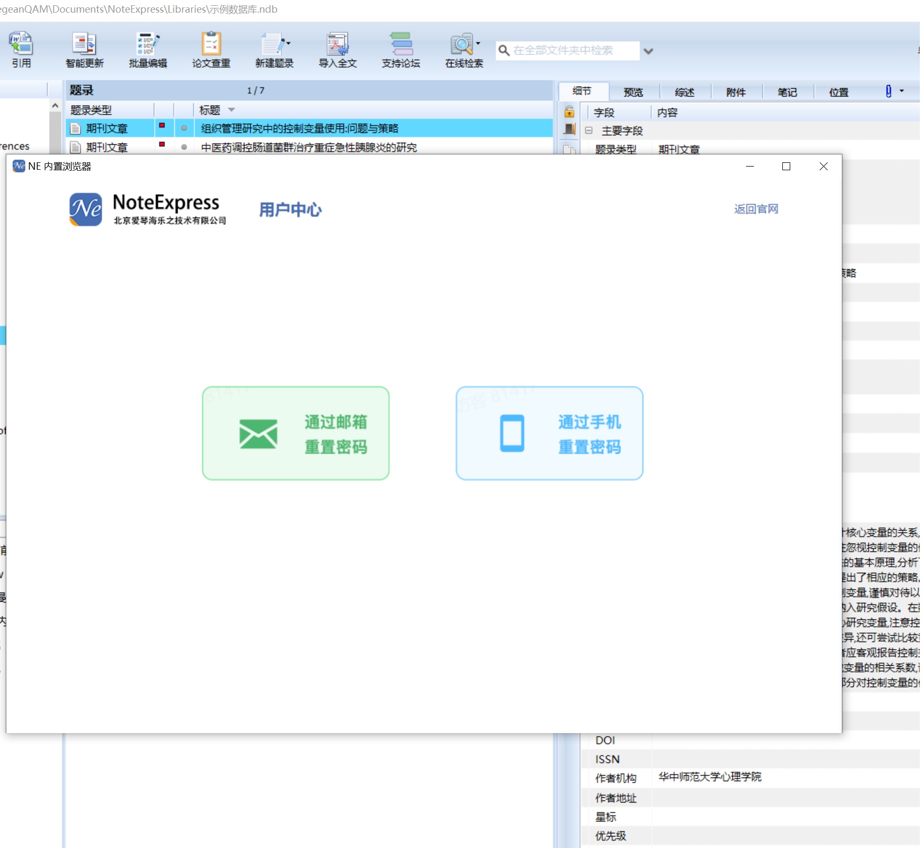Select the 星标 field row
Image resolution: width=923 pixels, height=848 pixels.
coord(750,817)
